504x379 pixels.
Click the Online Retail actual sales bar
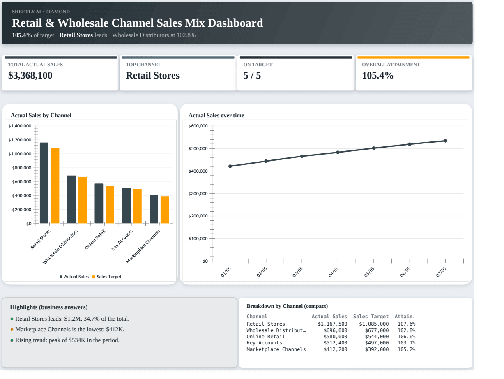click(x=99, y=203)
